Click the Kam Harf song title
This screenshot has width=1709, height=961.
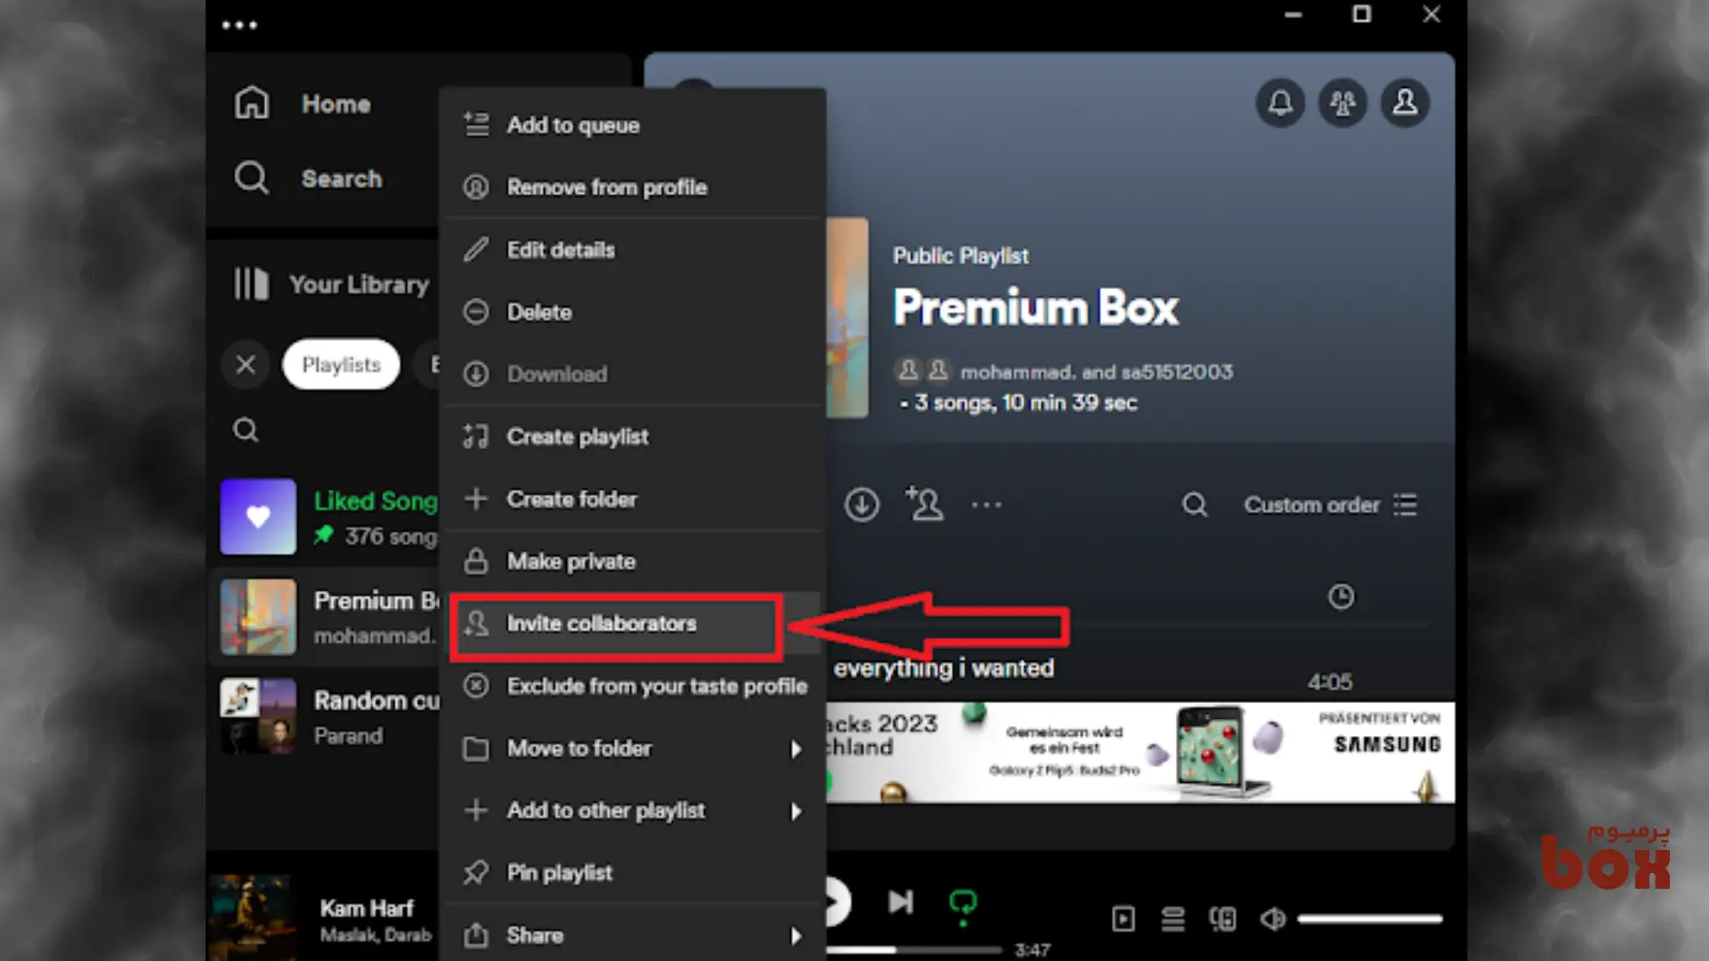[367, 909]
